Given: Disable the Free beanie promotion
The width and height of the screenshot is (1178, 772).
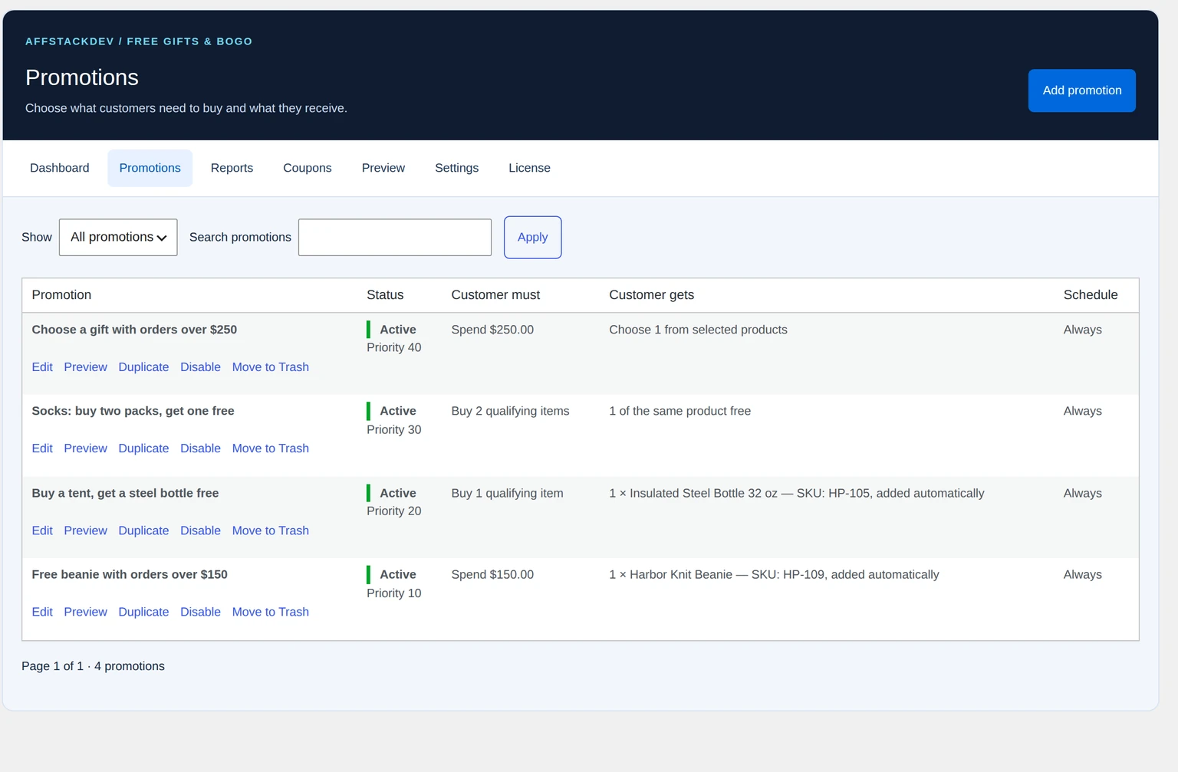Looking at the screenshot, I should point(200,612).
